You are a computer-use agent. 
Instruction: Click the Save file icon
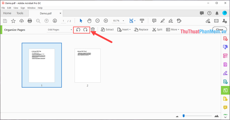5,21
